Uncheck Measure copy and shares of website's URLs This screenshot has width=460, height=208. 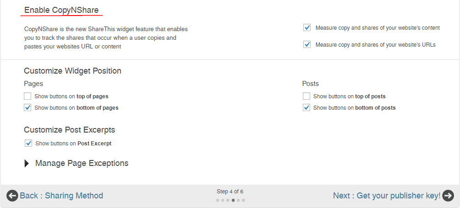tap(307, 44)
